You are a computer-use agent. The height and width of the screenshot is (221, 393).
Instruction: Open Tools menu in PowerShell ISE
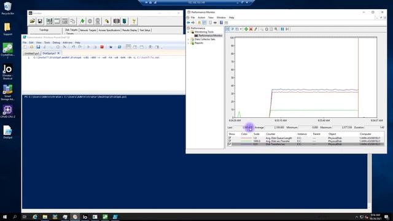(x=47, y=42)
